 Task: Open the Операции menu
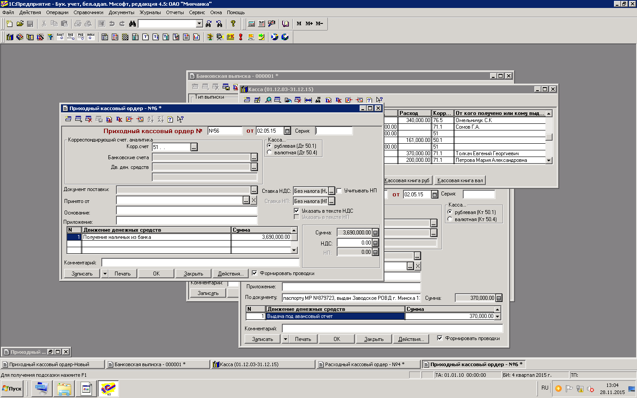coord(57,12)
